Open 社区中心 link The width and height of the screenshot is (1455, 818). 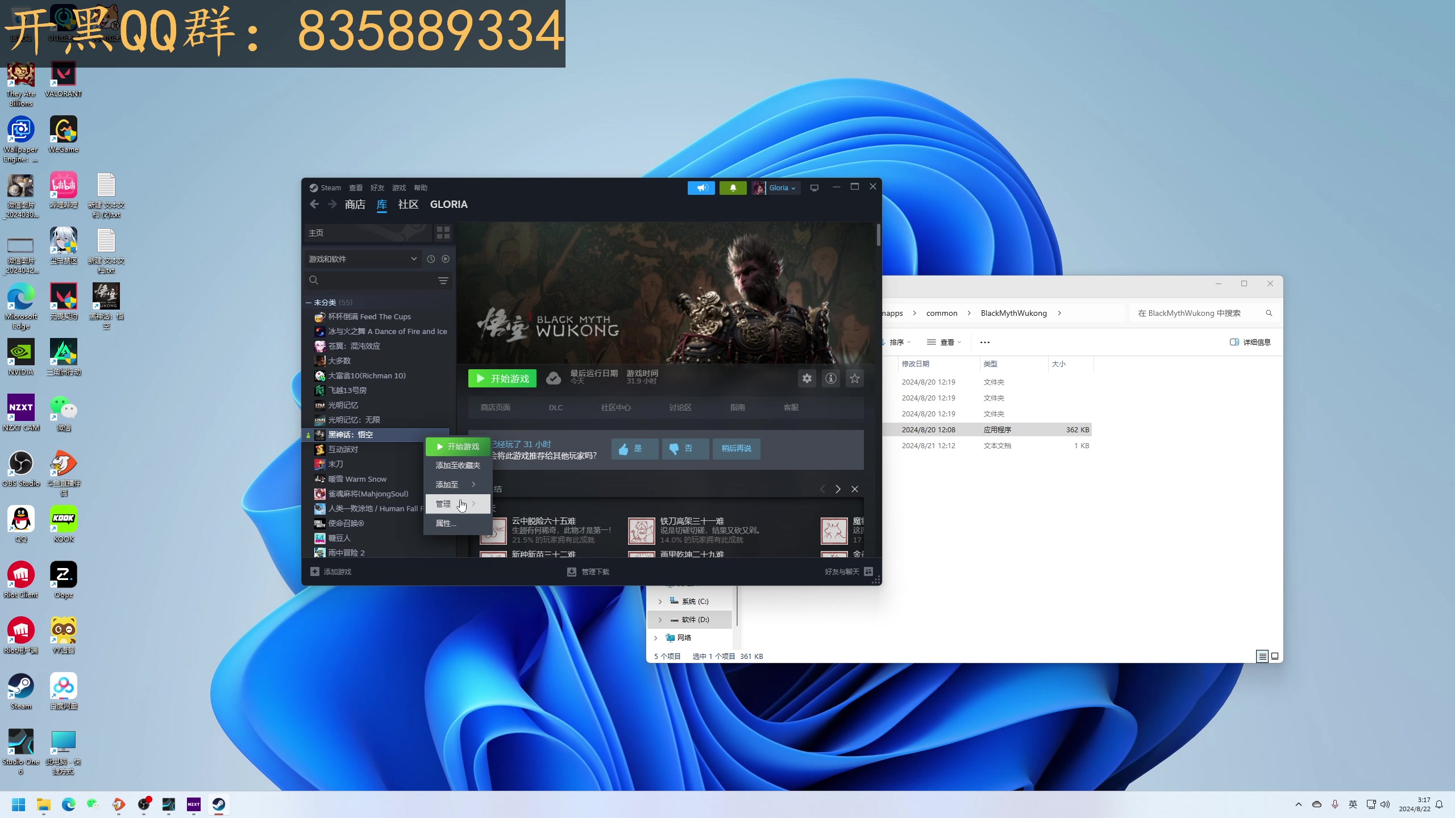(x=616, y=408)
